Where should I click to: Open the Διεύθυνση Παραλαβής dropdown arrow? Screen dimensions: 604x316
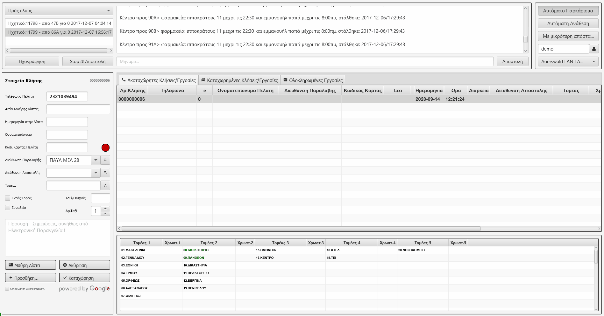click(95, 160)
